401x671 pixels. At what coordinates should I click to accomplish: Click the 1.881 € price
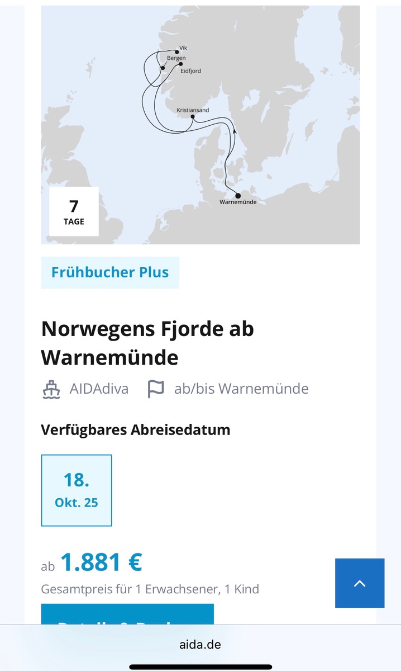click(x=101, y=563)
